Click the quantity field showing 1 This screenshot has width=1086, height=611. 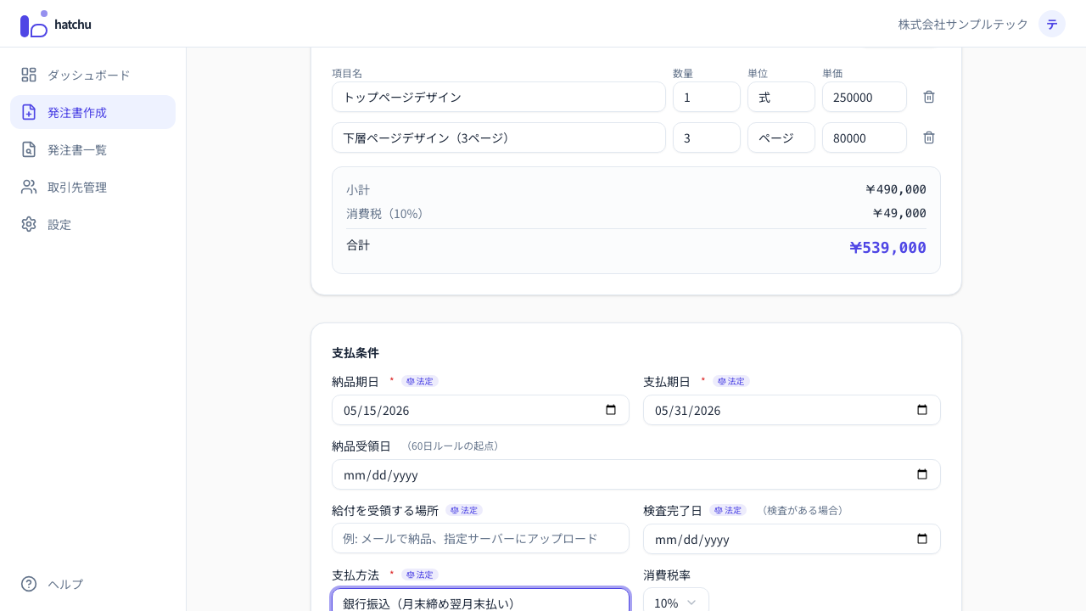[x=707, y=97]
